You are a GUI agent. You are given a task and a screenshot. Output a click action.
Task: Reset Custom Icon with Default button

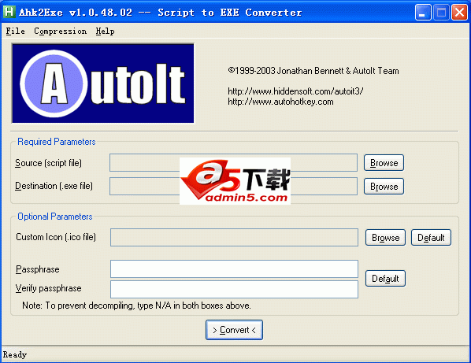coord(431,238)
